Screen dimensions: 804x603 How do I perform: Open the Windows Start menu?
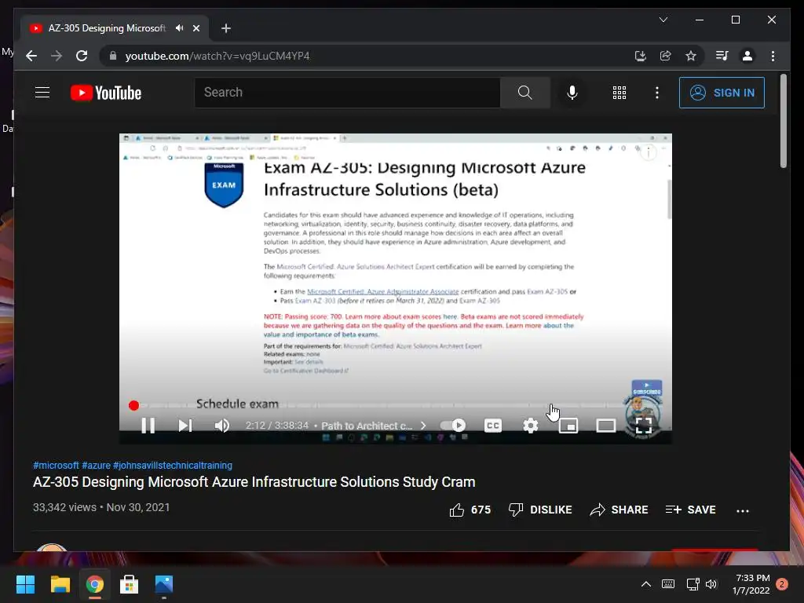[x=26, y=584]
